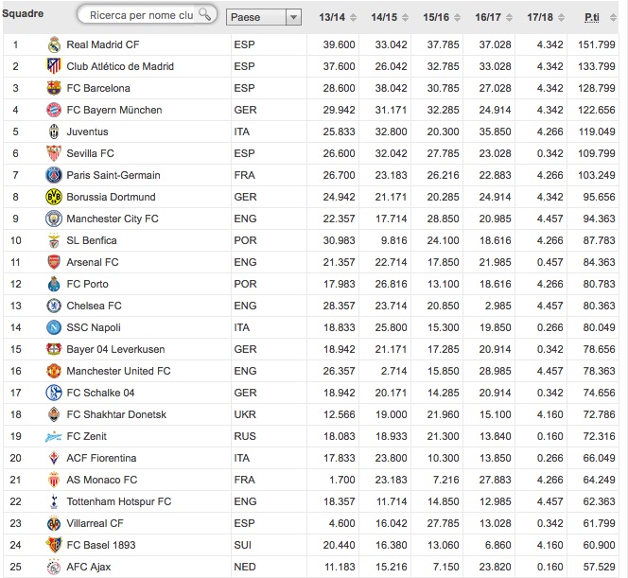Sort table by P.ti total points

(x=591, y=17)
